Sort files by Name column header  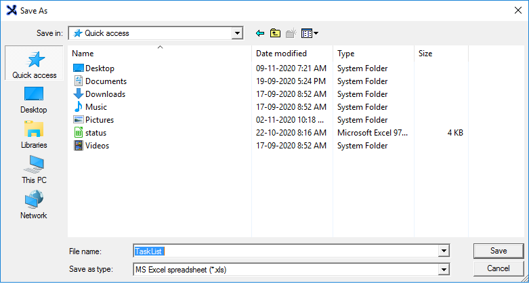pyautogui.click(x=83, y=54)
